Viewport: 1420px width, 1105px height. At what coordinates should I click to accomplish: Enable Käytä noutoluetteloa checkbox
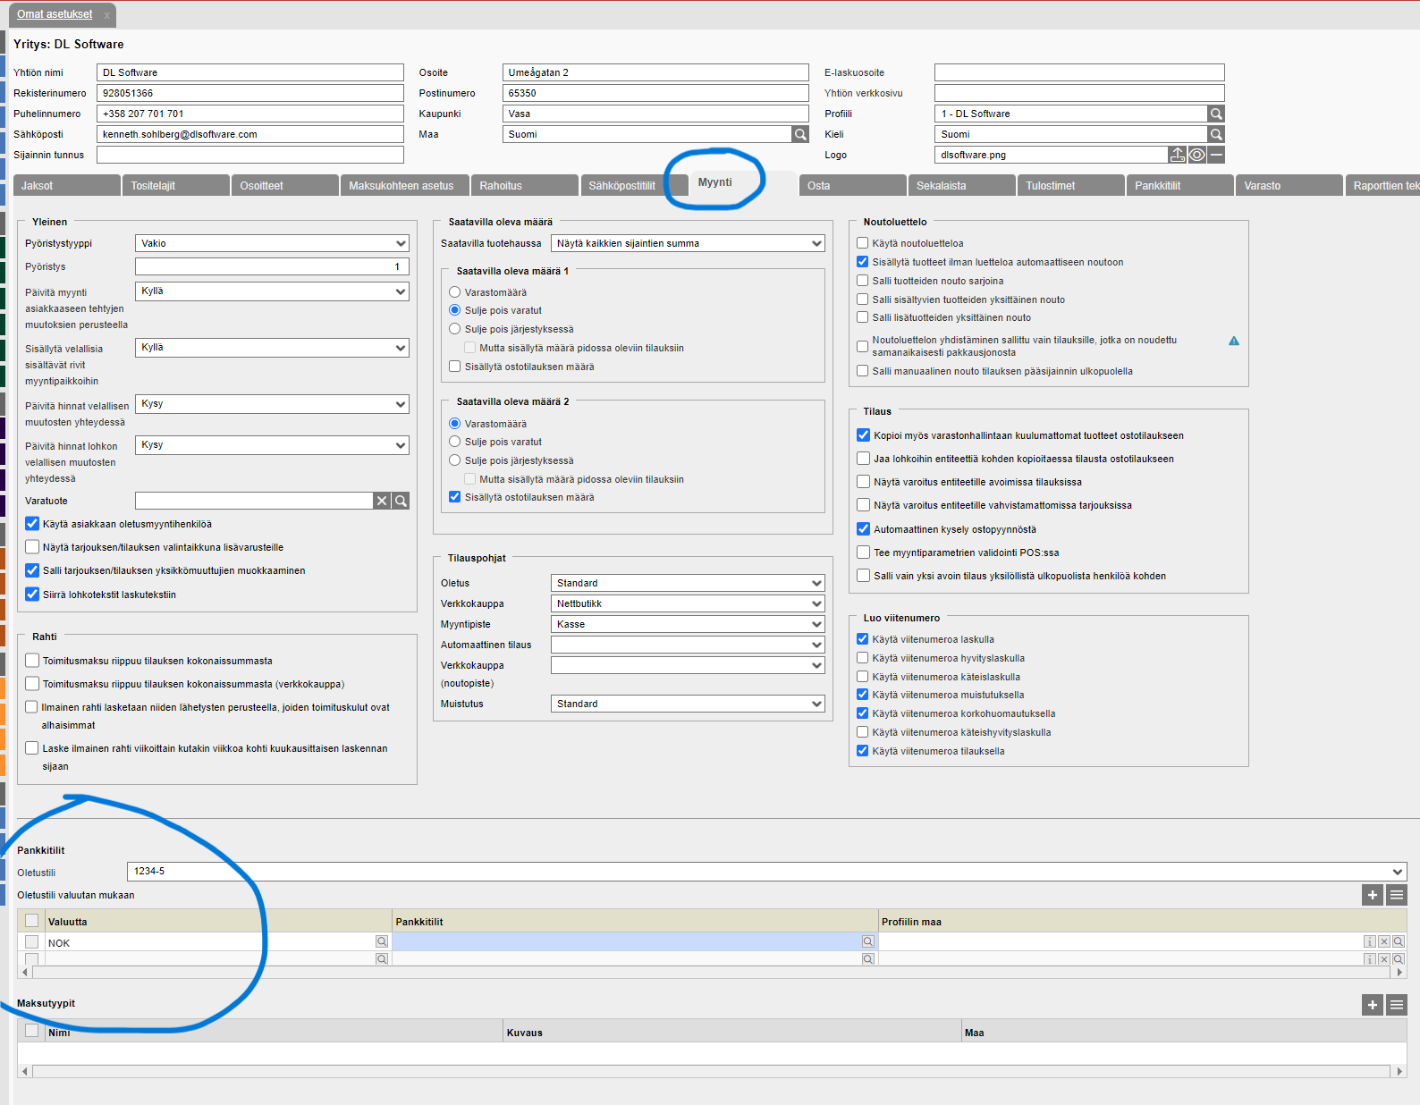click(x=863, y=243)
